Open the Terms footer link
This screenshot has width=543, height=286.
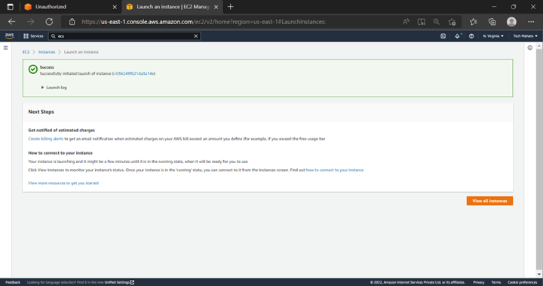point(496,282)
